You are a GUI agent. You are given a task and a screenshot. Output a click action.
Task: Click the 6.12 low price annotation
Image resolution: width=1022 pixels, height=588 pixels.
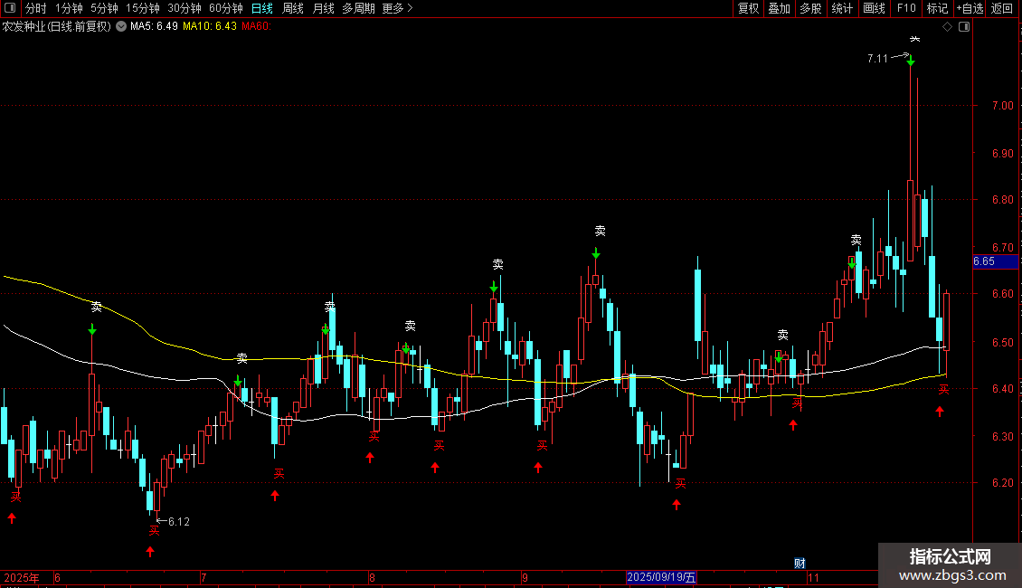[x=178, y=521]
